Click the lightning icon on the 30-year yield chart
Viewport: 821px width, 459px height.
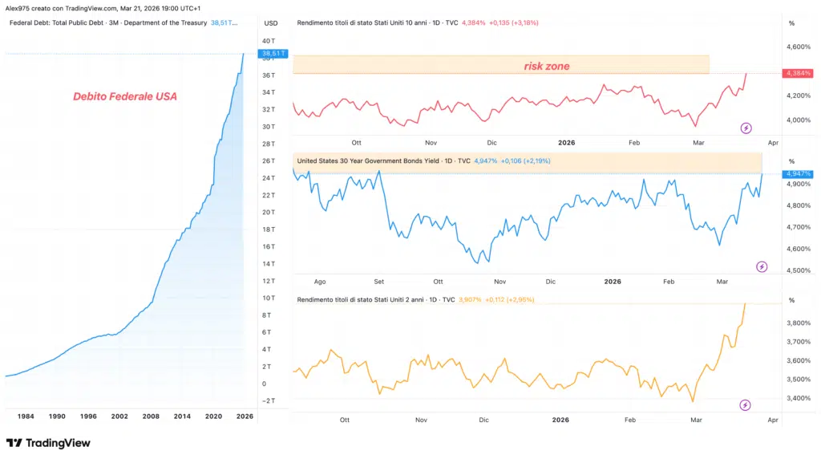click(762, 266)
